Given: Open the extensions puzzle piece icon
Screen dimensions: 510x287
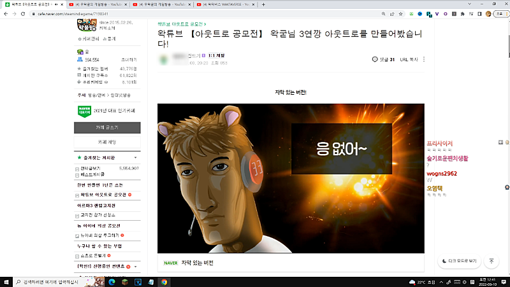Looking at the screenshot, I should (463, 14).
